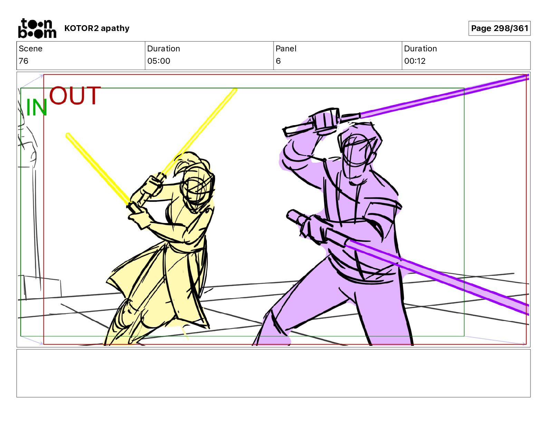
Task: Click the 'Page 298/361' page indicator
Action: (x=499, y=28)
